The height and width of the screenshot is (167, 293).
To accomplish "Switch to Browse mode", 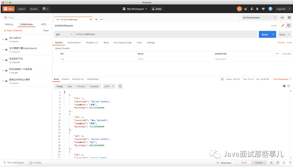I will [x=259, y=163].
